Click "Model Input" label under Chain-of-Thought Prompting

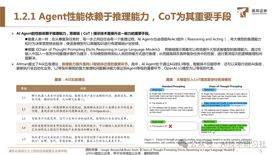(x=209, y=90)
